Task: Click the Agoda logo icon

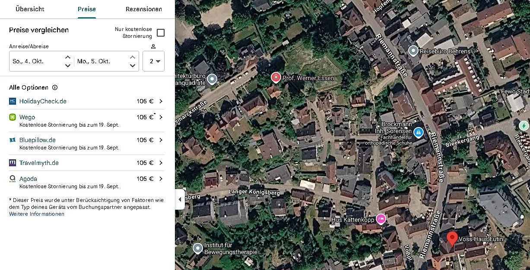Action: (x=13, y=179)
